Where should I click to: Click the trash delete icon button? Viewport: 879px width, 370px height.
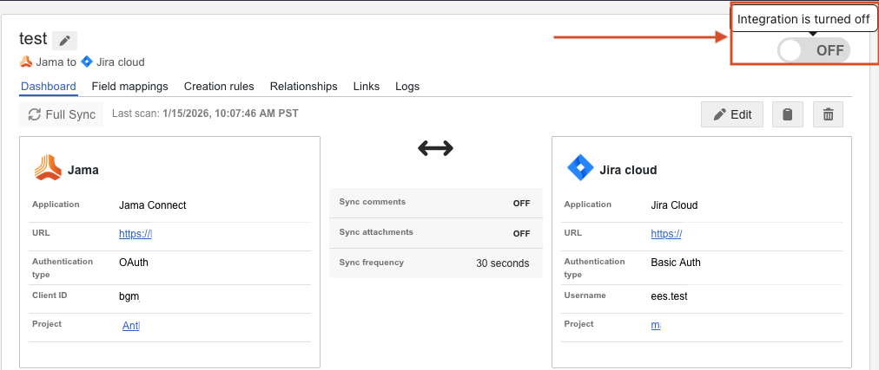point(828,114)
